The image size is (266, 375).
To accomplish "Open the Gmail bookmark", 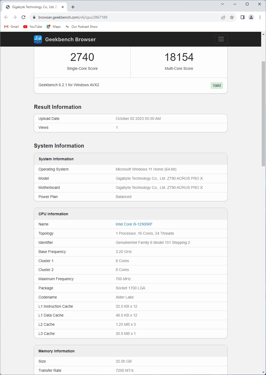I will (x=12, y=27).
